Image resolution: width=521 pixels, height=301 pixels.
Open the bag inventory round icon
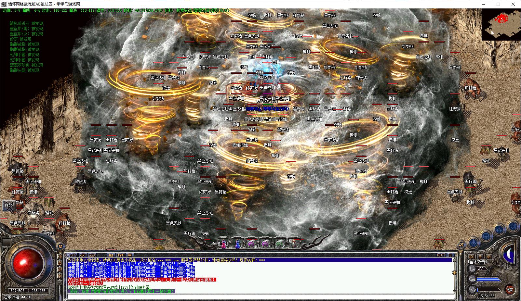(x=486, y=236)
